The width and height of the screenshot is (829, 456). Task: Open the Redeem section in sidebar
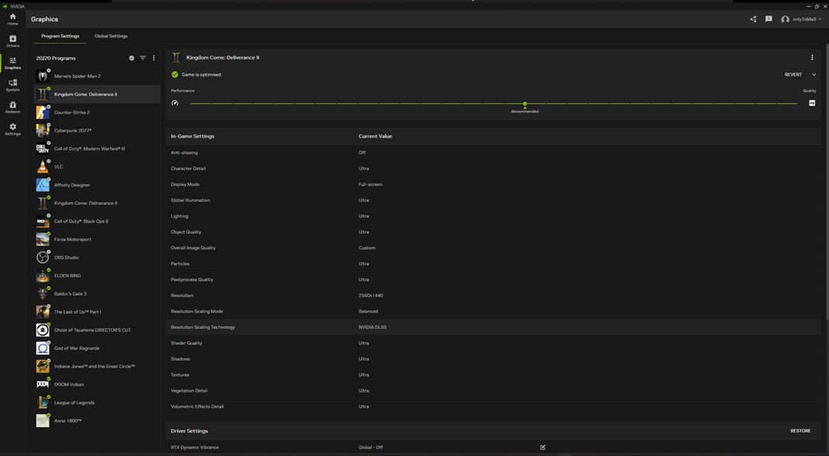(x=12, y=107)
